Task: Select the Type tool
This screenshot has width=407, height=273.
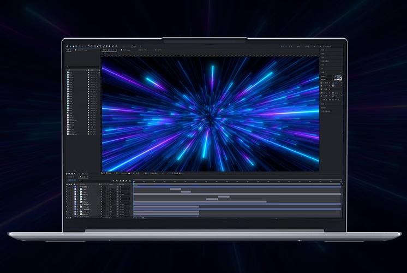Action: coord(100,46)
